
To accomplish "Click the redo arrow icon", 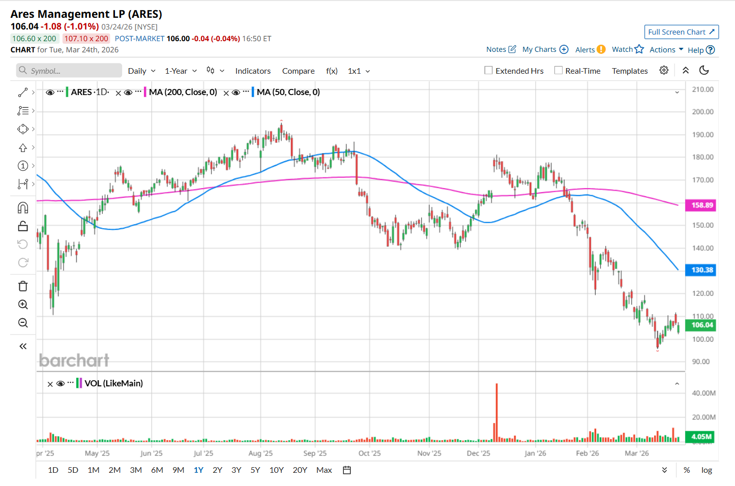I will click(x=23, y=263).
